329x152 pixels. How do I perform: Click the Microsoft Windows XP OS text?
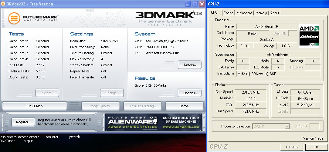[x=162, y=53]
